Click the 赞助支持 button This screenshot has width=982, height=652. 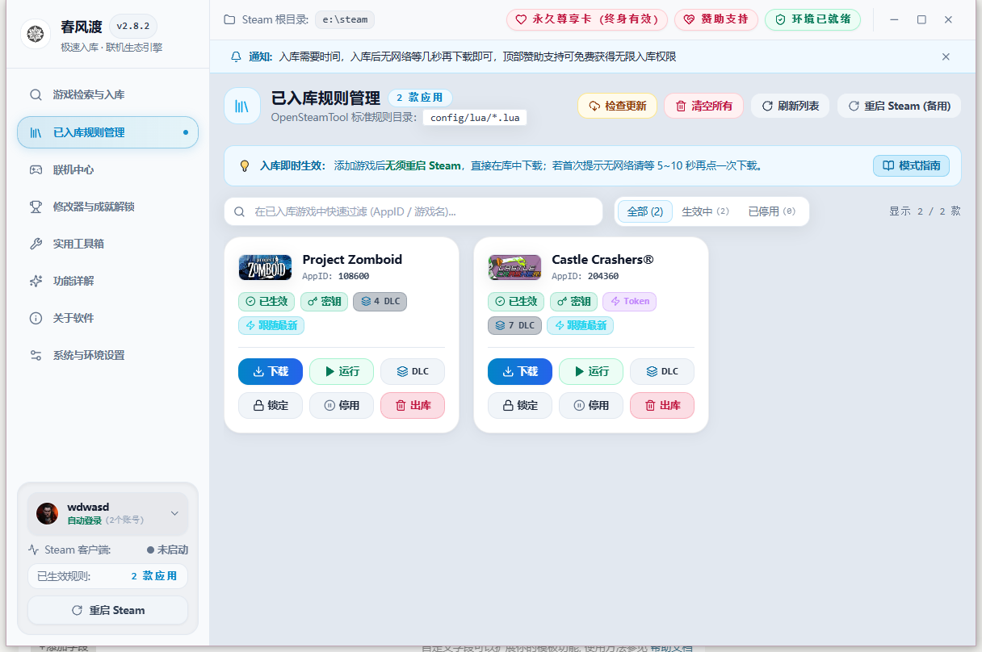coord(716,19)
